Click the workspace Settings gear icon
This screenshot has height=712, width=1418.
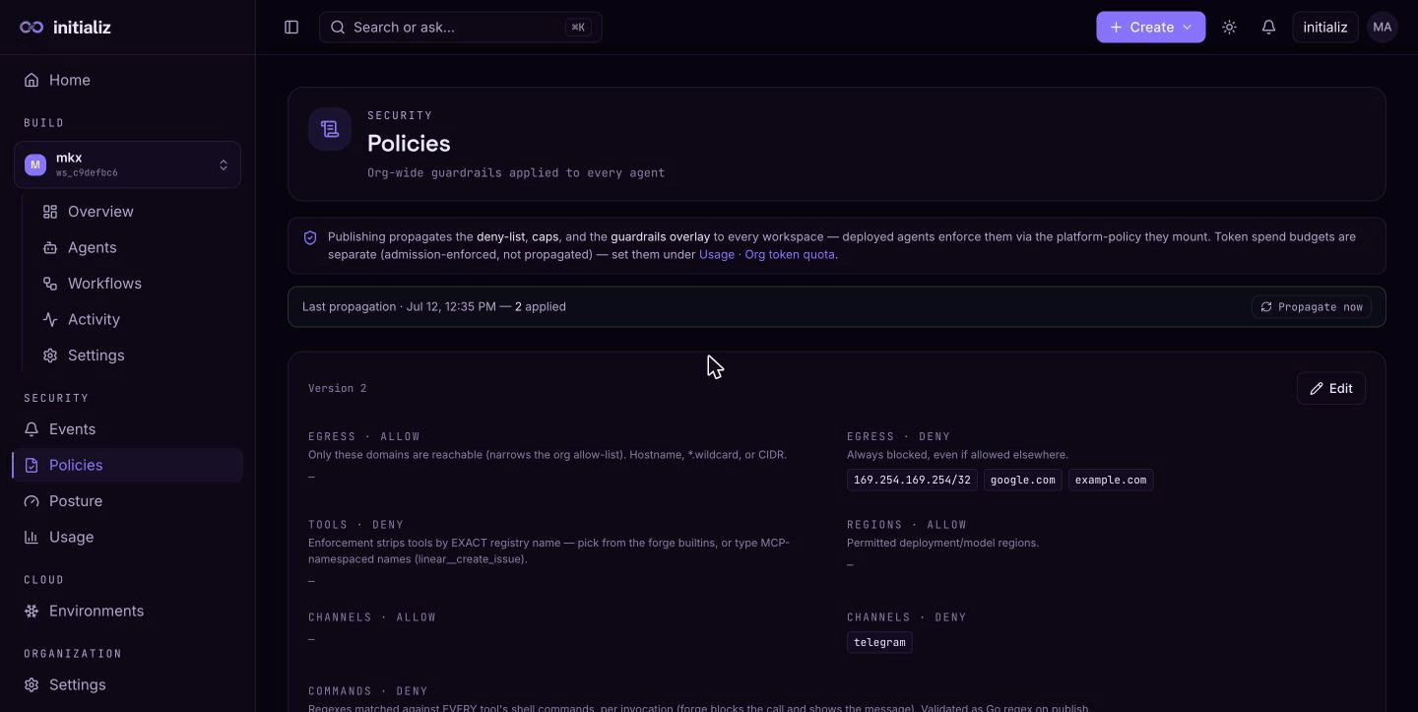point(50,356)
